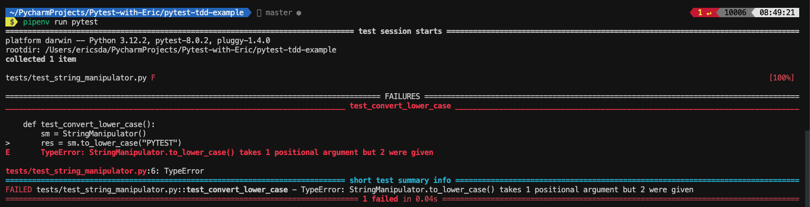This screenshot has height=207, width=810.
Task: Click the terminal scrollbar on right edge
Action: [807, 162]
